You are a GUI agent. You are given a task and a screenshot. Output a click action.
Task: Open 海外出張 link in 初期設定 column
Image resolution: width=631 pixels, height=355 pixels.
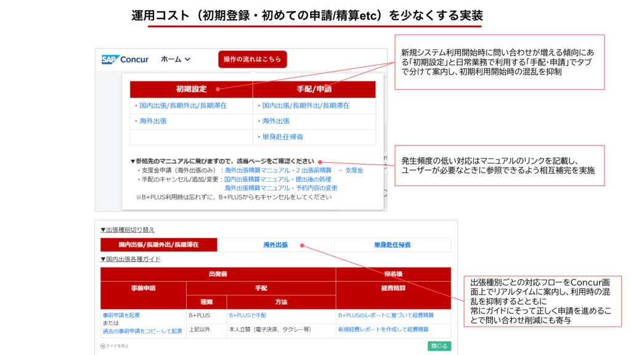[153, 121]
